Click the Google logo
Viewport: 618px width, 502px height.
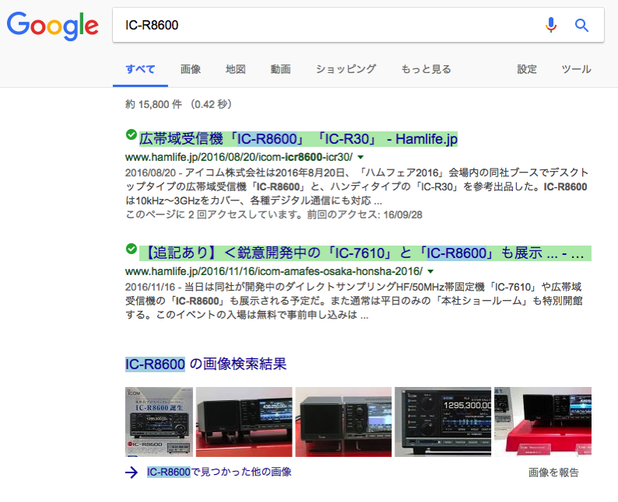(52, 26)
